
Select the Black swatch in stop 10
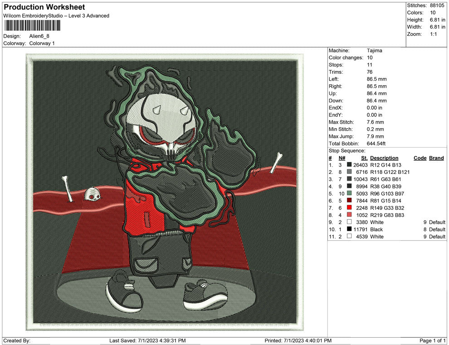(349, 229)
